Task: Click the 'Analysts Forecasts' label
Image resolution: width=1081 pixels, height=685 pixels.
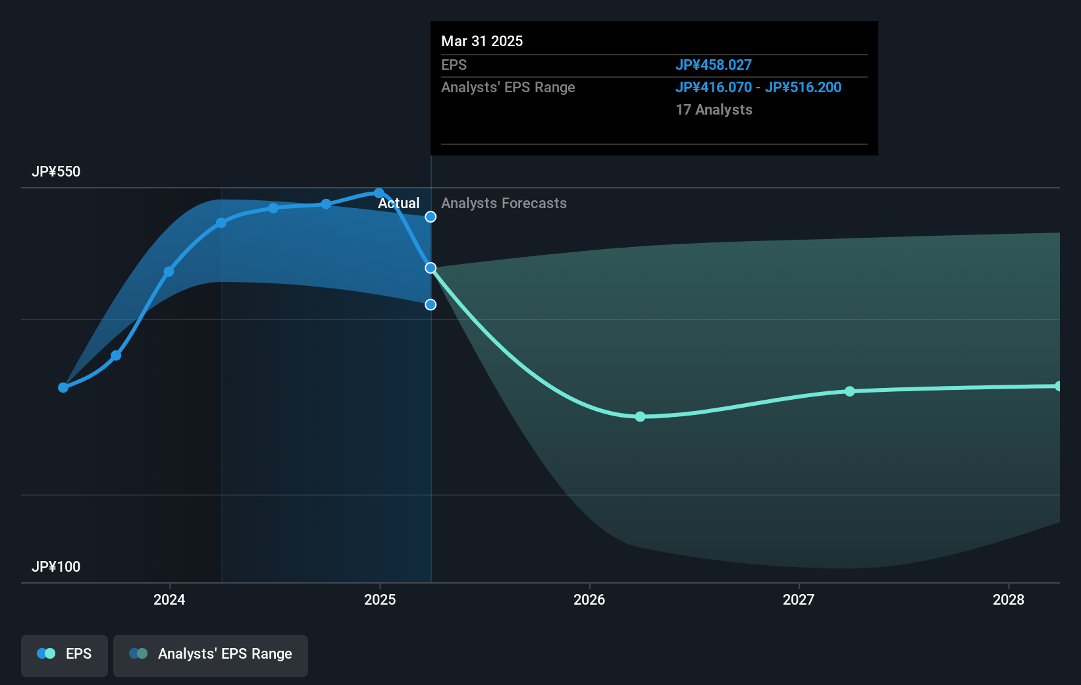Action: point(504,203)
